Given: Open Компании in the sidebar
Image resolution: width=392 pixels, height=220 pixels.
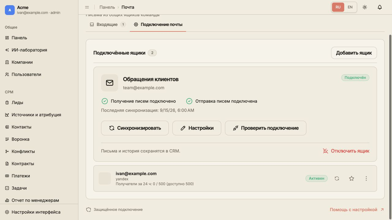Looking at the screenshot, I should [x=39, y=62].
